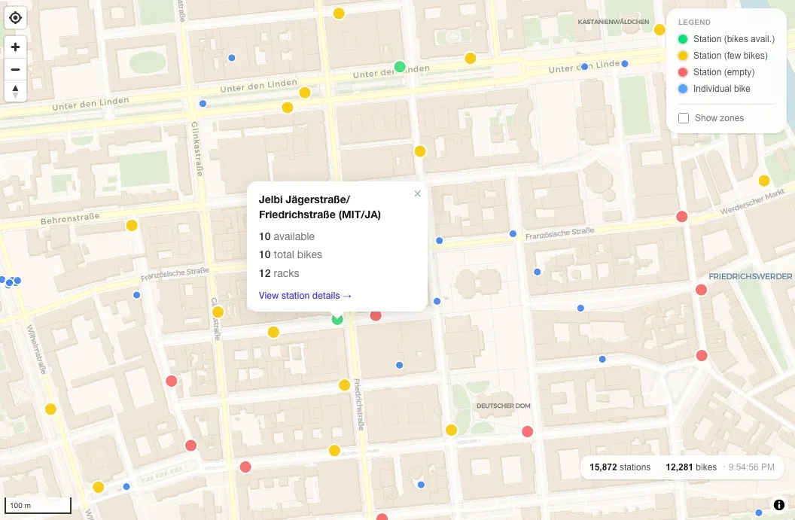Click the green legend swatch for bikes available
This screenshot has height=520, width=795.
tap(682, 39)
